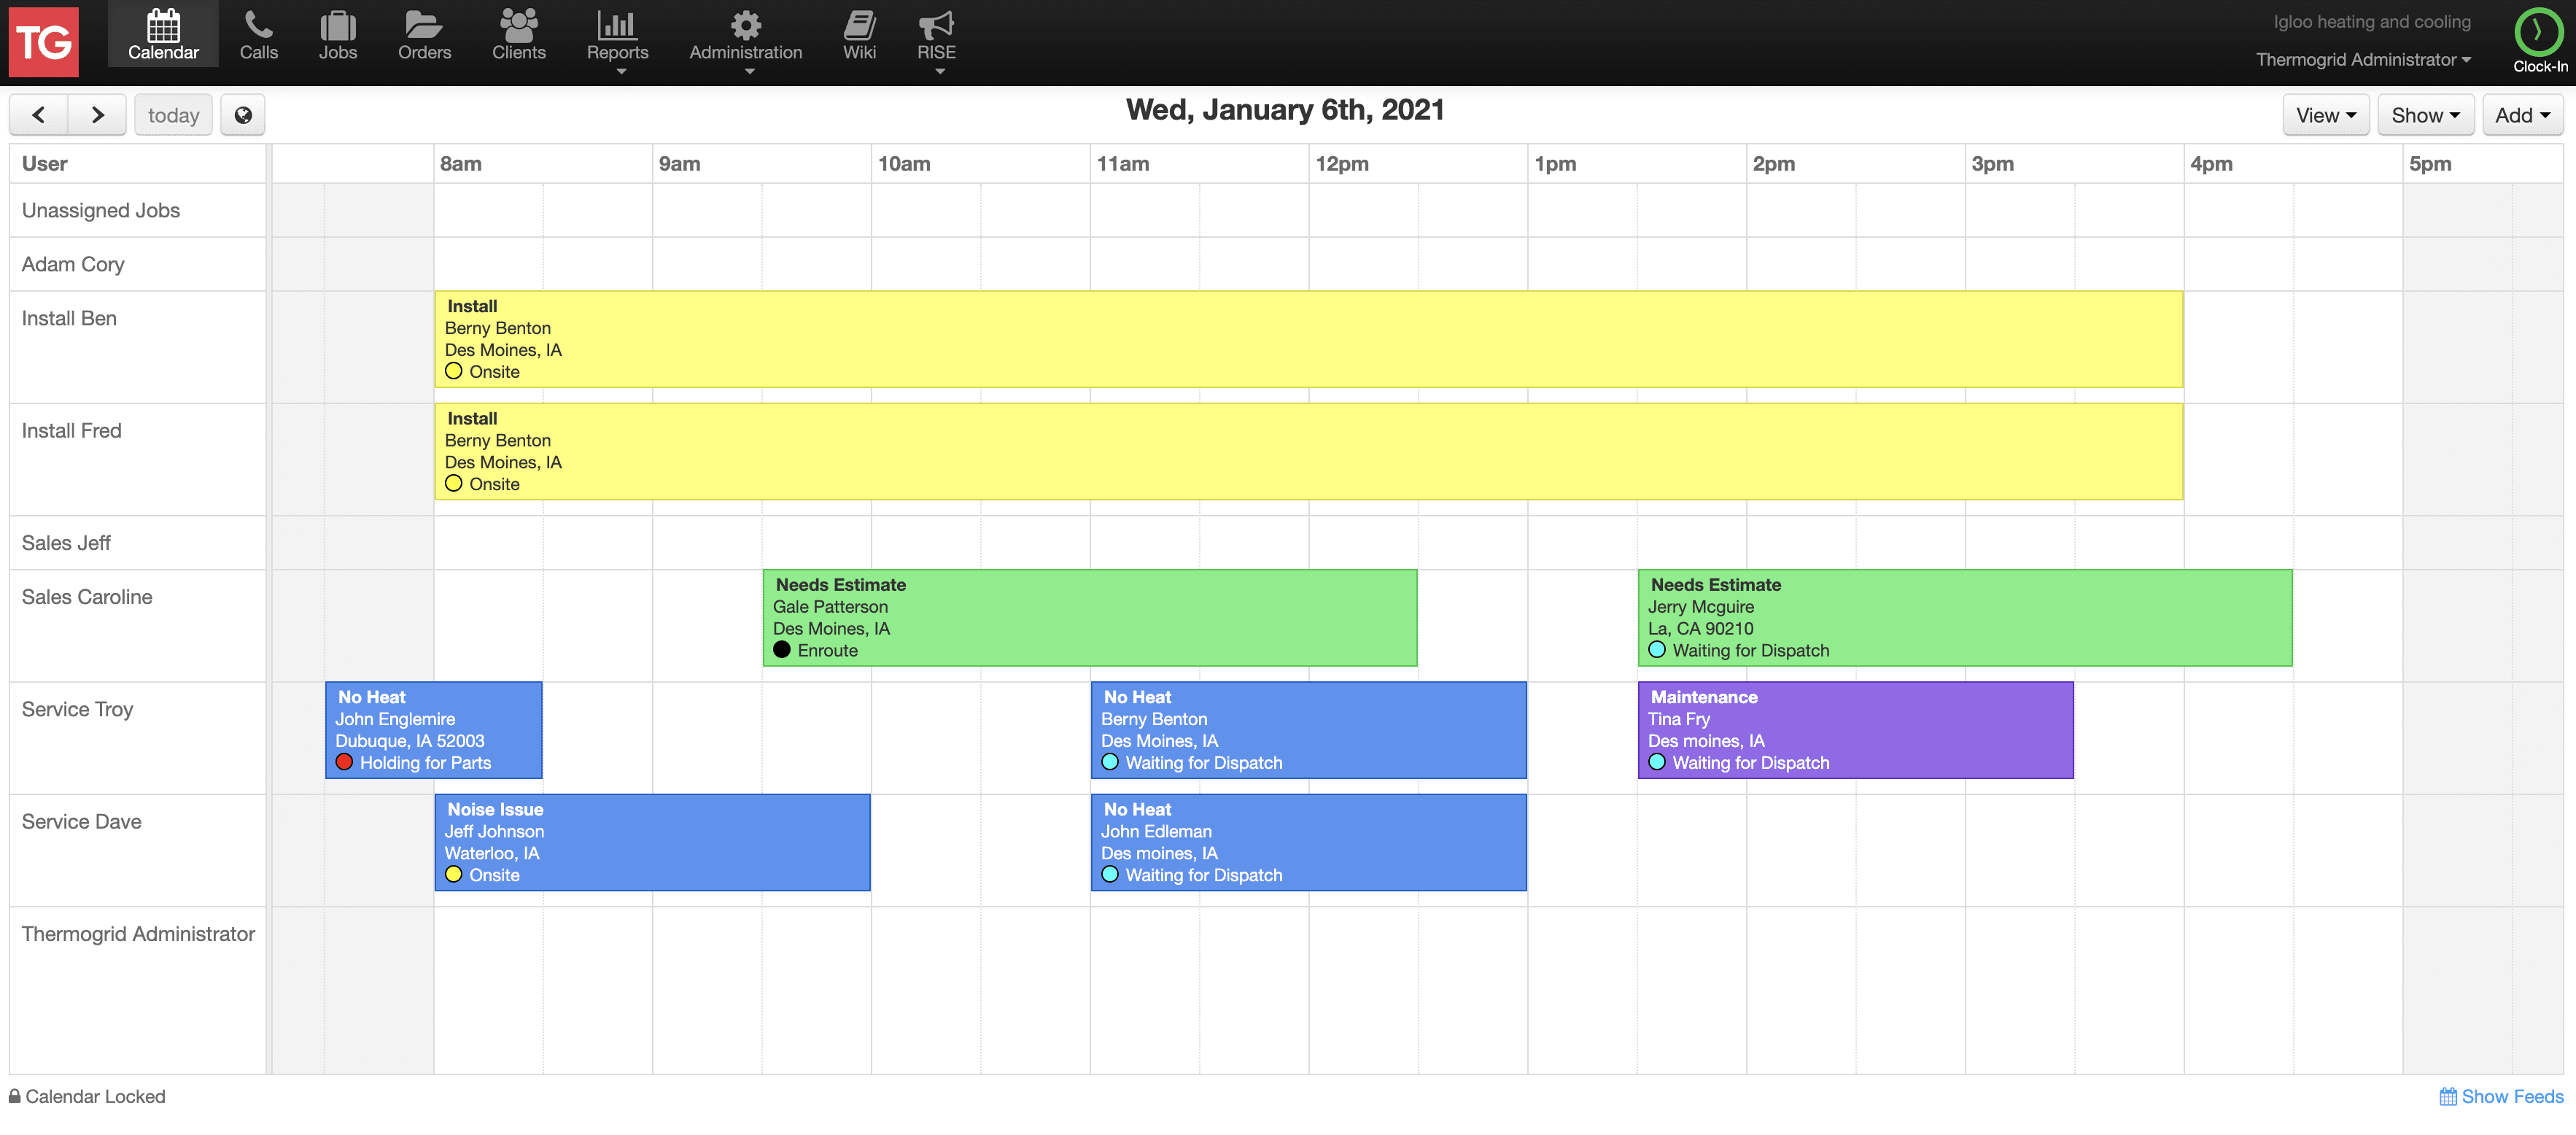Image resolution: width=2576 pixels, height=1135 pixels.
Task: Open the Clients people icon
Action: (x=518, y=25)
